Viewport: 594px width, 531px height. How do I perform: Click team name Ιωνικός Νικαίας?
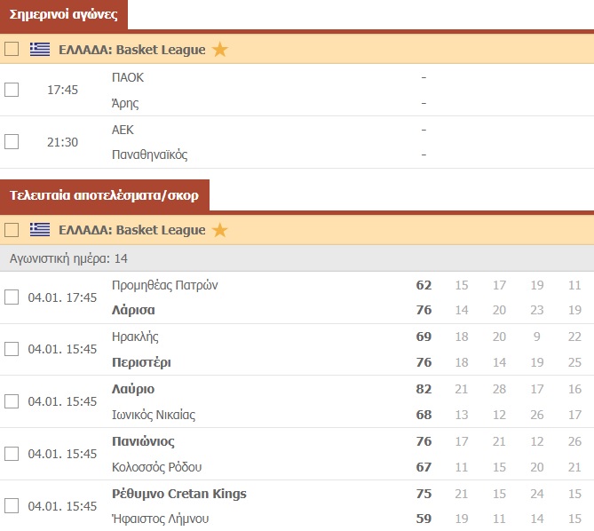(154, 415)
